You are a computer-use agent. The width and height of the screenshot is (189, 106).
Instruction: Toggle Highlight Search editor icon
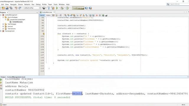tap(74, 15)
